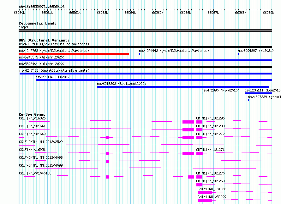Select transcript label CKLF|NM_016326
The height and width of the screenshot is (204, 281).
point(32,118)
